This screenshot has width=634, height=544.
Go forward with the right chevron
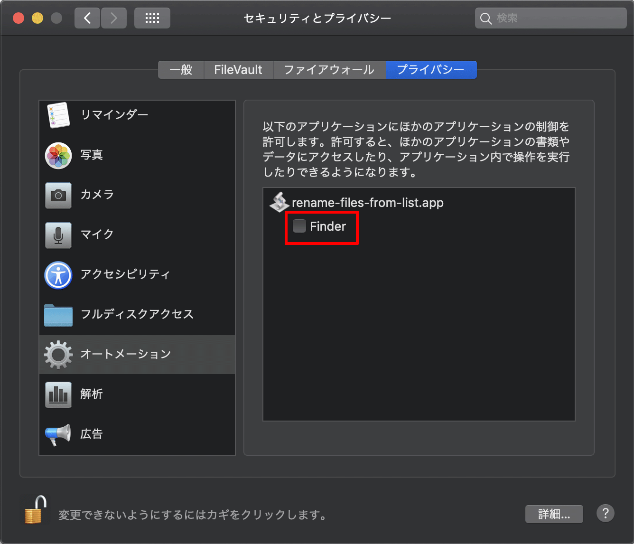[114, 18]
